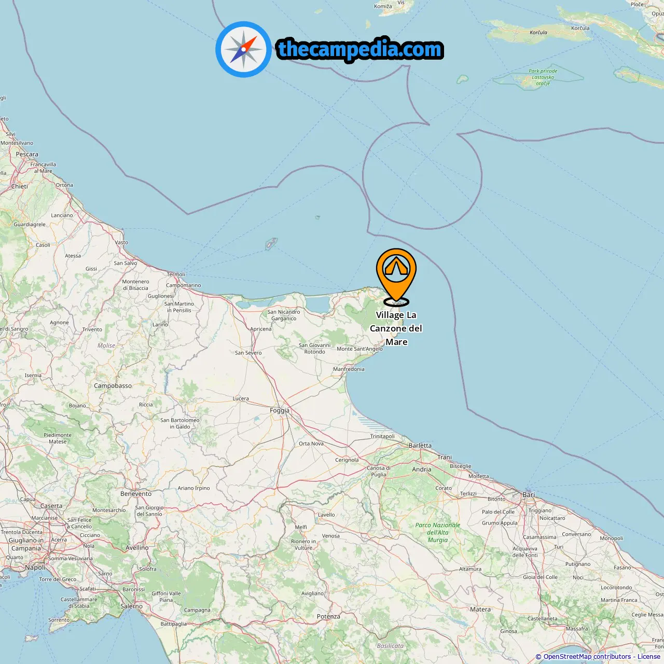
Task: Click the Monte Sant'Angelo label
Action: tap(359, 349)
